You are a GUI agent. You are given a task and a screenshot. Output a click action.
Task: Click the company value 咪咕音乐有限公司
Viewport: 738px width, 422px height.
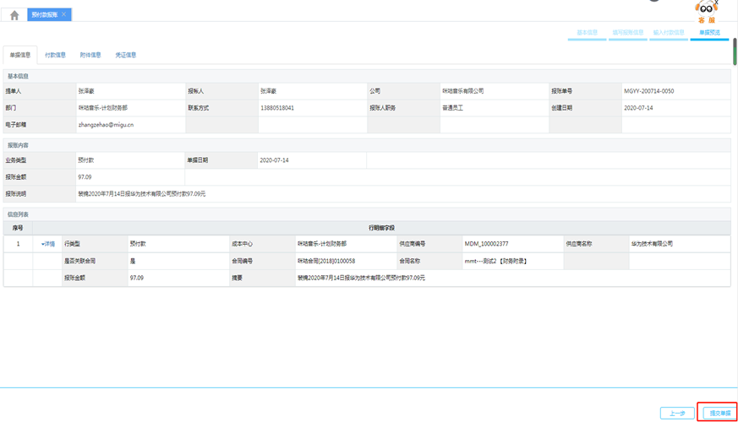tap(463, 91)
